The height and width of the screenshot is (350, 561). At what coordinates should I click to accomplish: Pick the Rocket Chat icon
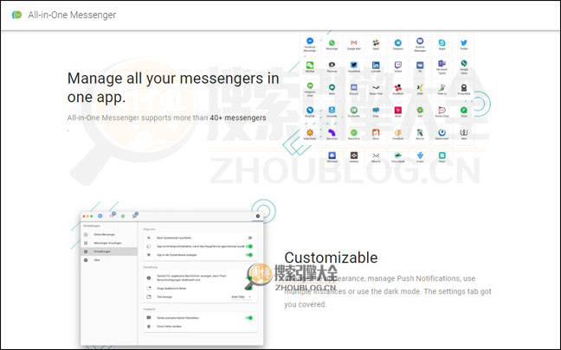442,110
